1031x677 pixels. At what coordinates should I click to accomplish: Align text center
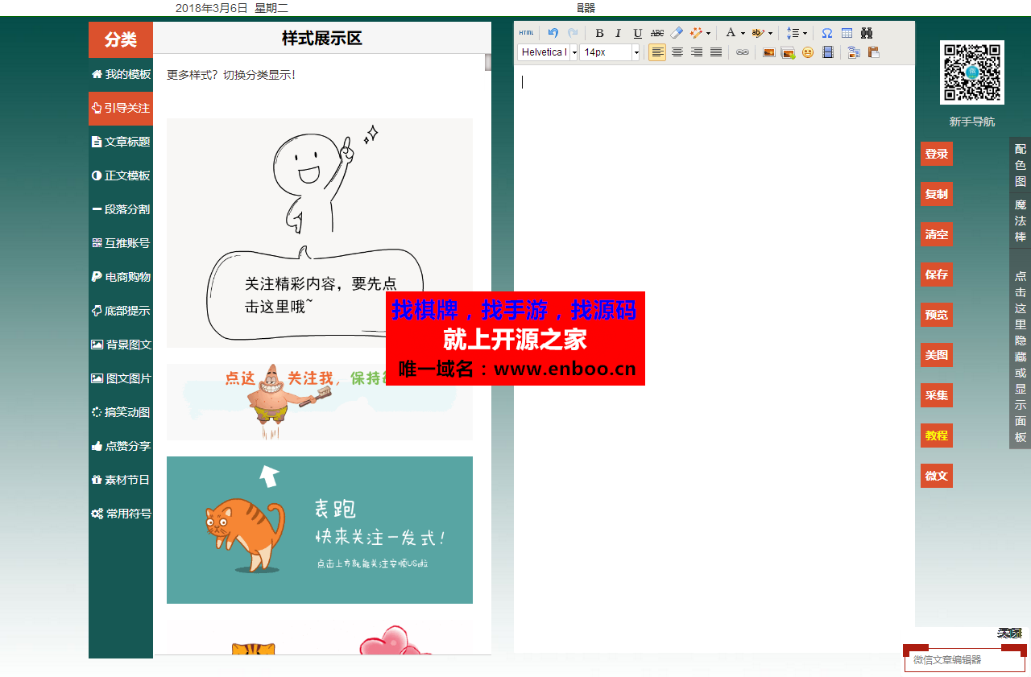coord(677,52)
